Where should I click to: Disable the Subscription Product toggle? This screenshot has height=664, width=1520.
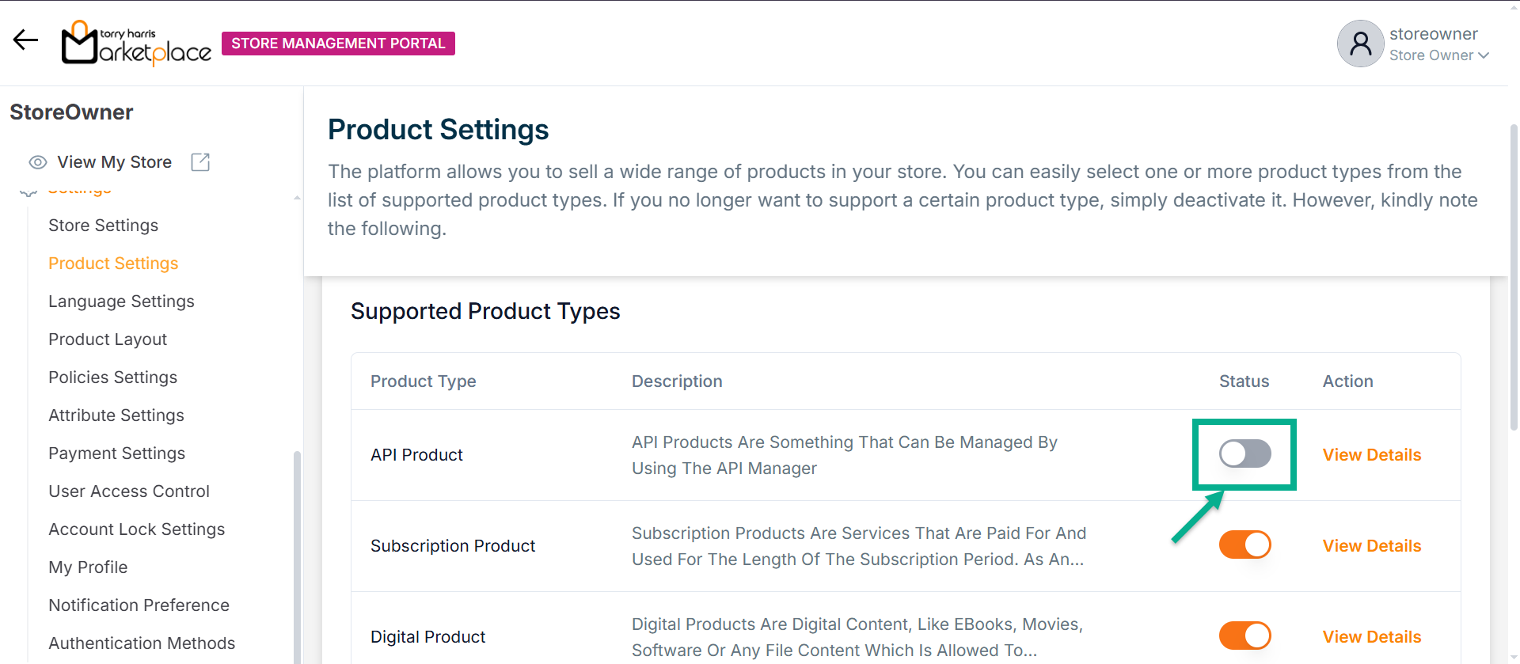pos(1244,545)
